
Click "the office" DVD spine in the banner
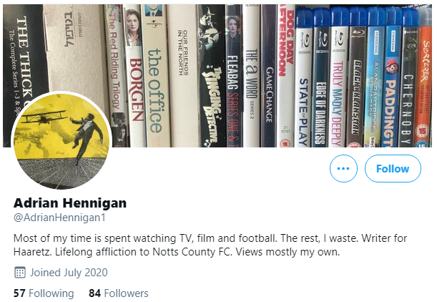[154, 79]
